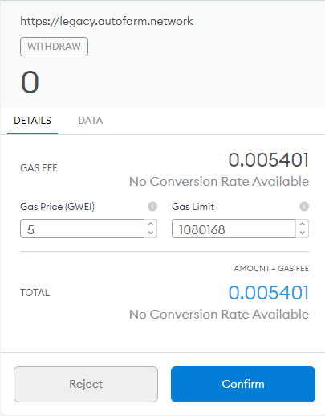Click the transaction amount 0

point(30,82)
